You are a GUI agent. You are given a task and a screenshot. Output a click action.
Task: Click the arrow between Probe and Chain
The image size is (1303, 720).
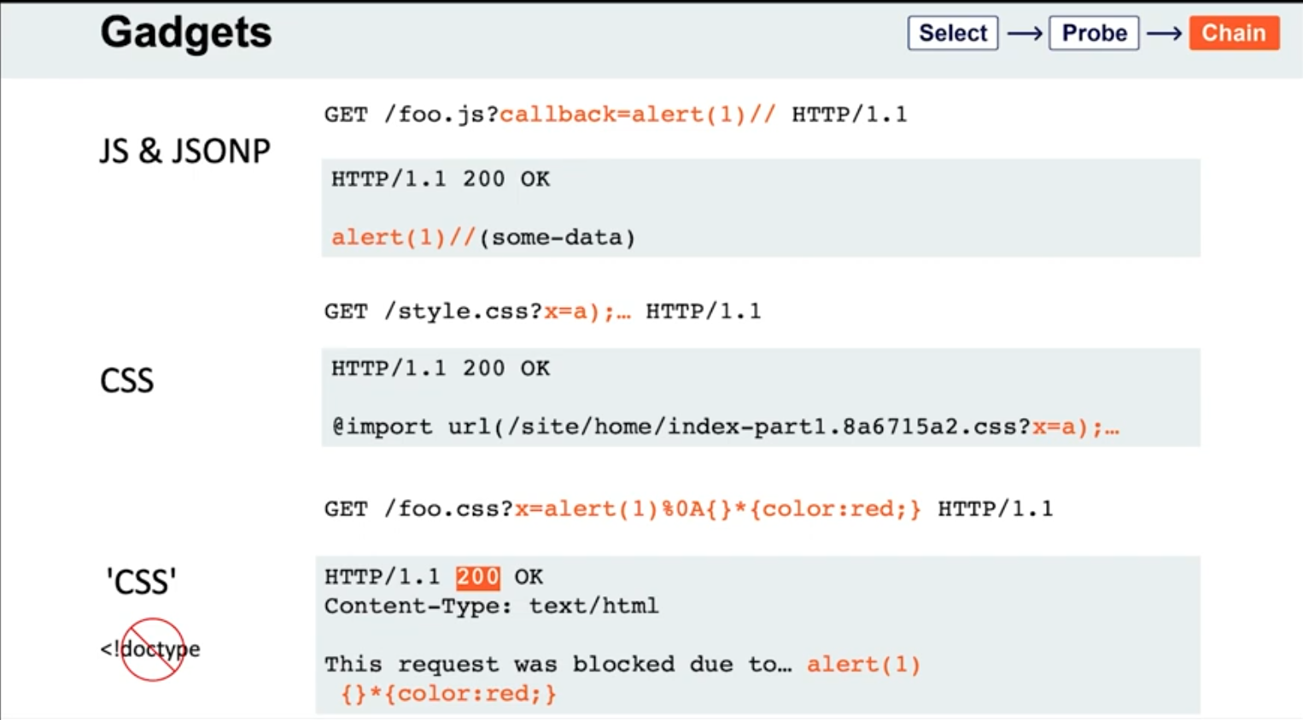(x=1164, y=34)
